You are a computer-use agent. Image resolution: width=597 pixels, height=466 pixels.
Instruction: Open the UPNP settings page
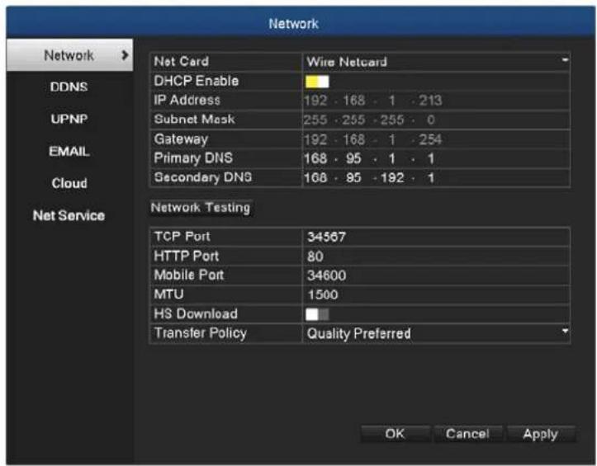[x=69, y=119]
